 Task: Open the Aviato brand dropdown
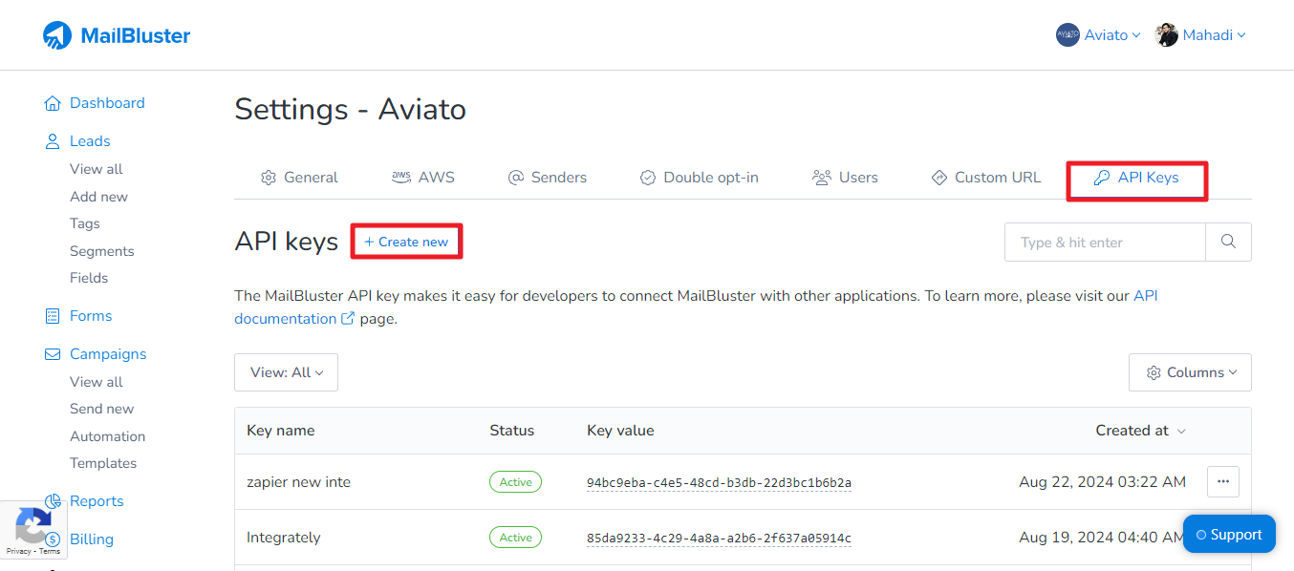tap(1098, 35)
